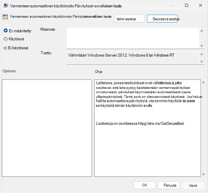Confirm with the OK button
The height and width of the screenshot is (193, 208).
click(144, 185)
